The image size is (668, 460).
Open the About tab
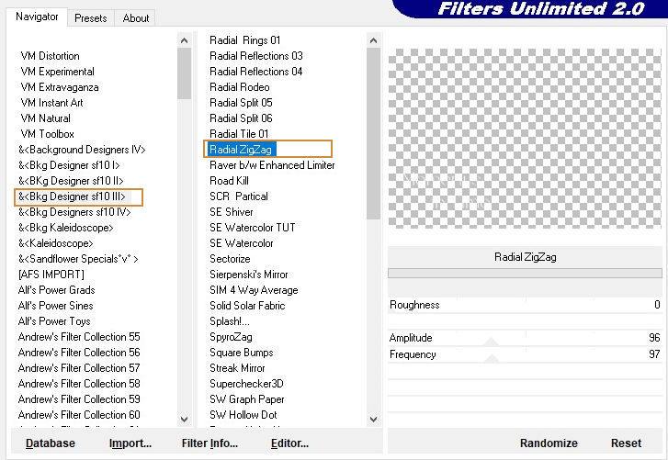click(x=136, y=17)
